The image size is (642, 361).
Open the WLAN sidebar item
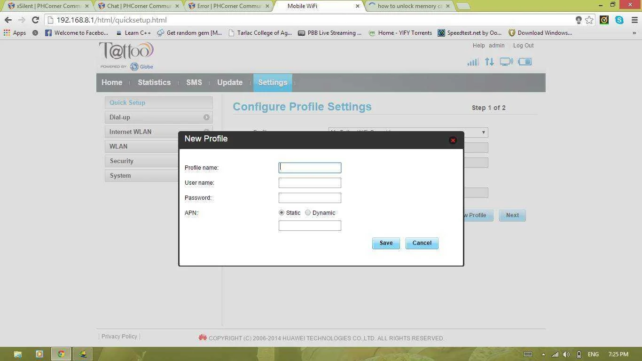click(141, 146)
